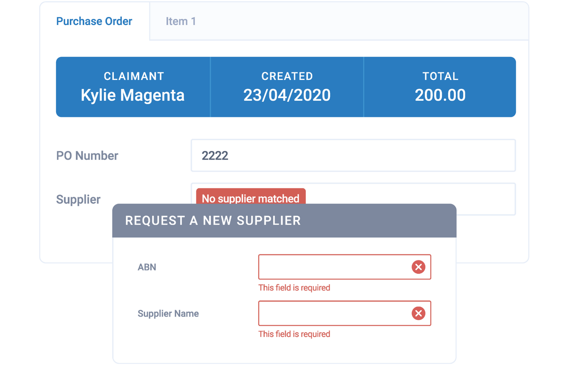Click the No supplier matched red tag

pyautogui.click(x=251, y=197)
